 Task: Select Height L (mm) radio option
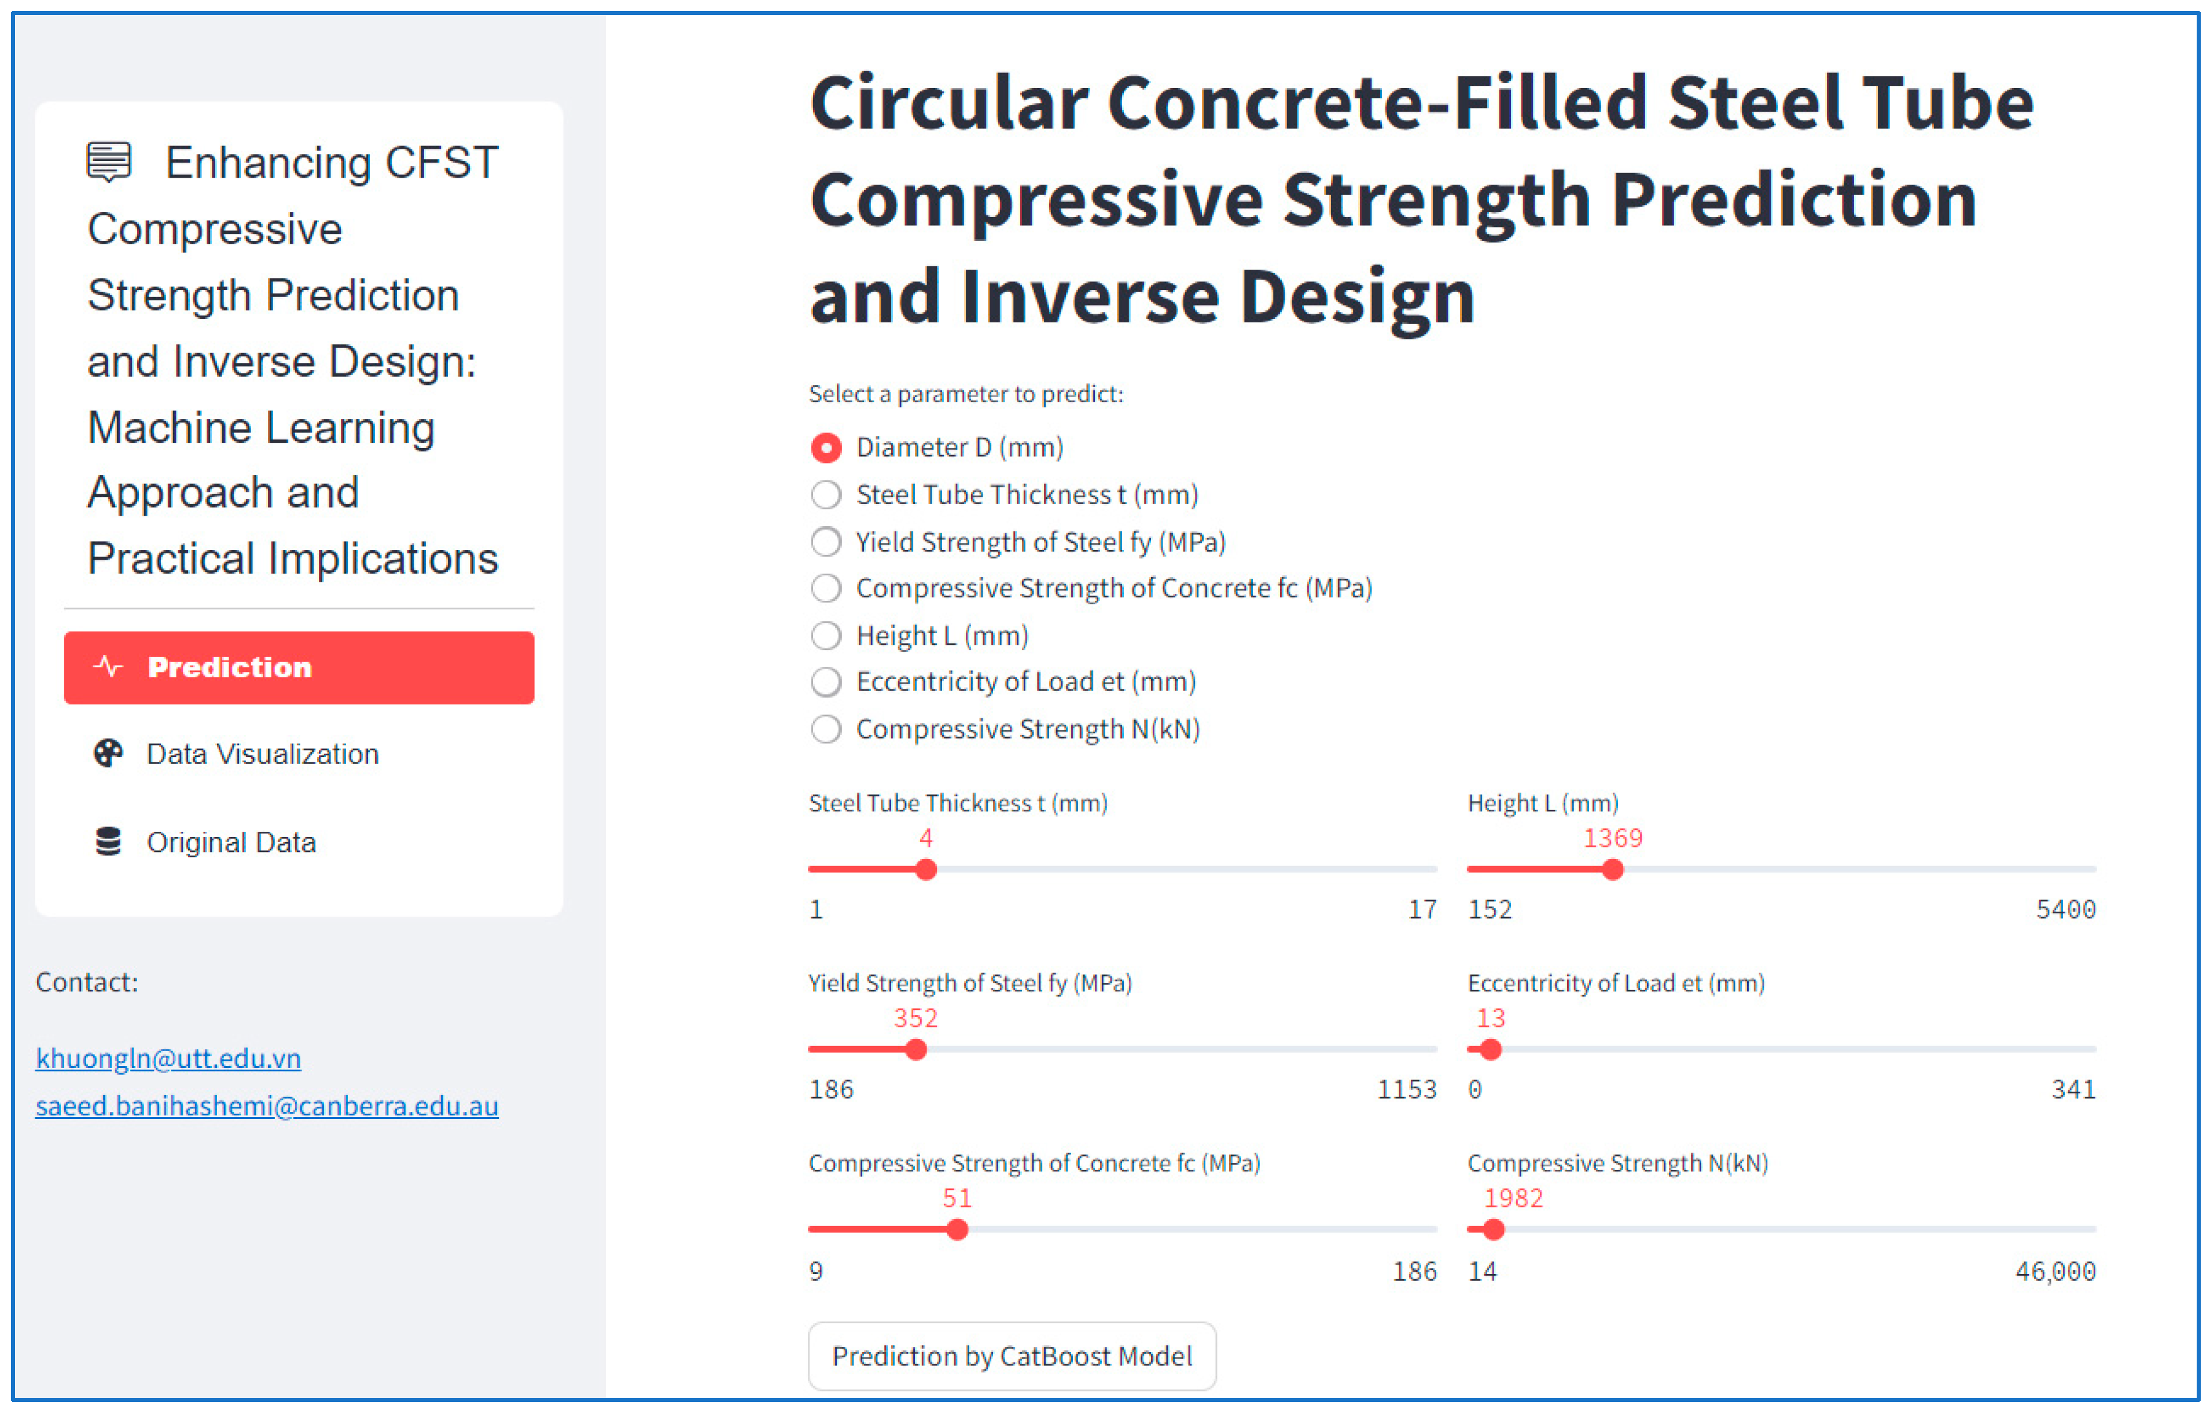click(x=826, y=635)
